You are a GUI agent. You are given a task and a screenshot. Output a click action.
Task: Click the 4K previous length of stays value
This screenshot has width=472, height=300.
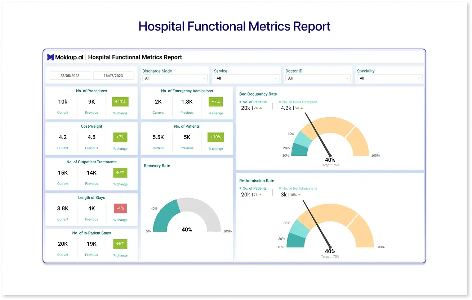pos(92,208)
